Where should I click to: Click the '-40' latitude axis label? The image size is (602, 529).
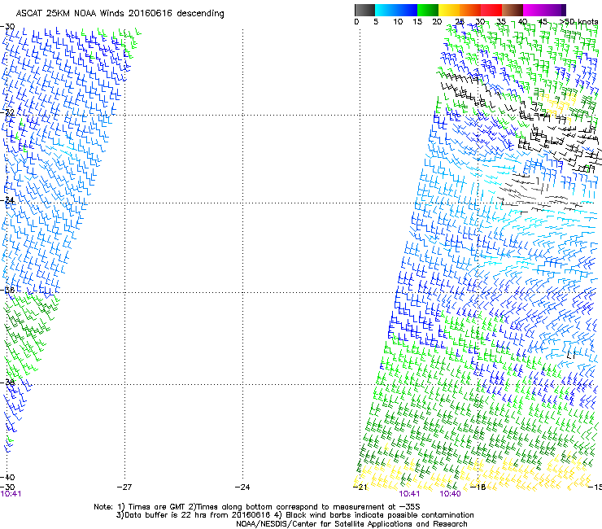7,477
